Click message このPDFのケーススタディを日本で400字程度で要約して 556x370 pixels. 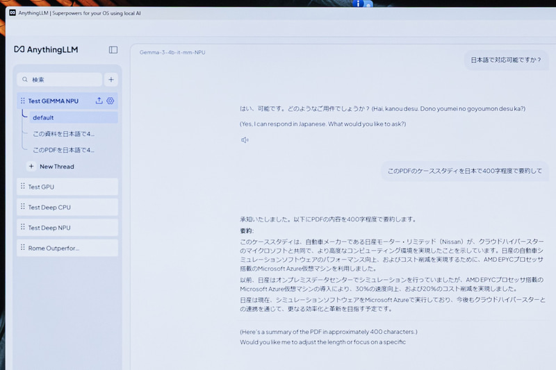pos(464,171)
